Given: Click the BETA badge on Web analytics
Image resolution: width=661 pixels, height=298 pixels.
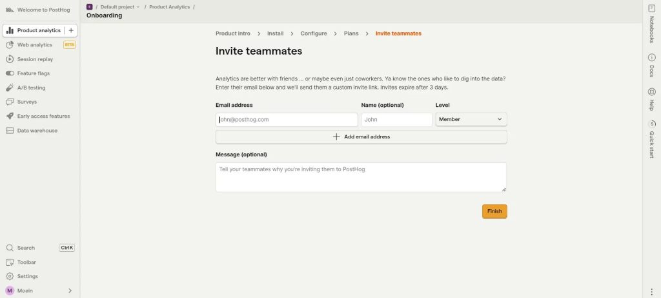Looking at the screenshot, I should point(70,45).
